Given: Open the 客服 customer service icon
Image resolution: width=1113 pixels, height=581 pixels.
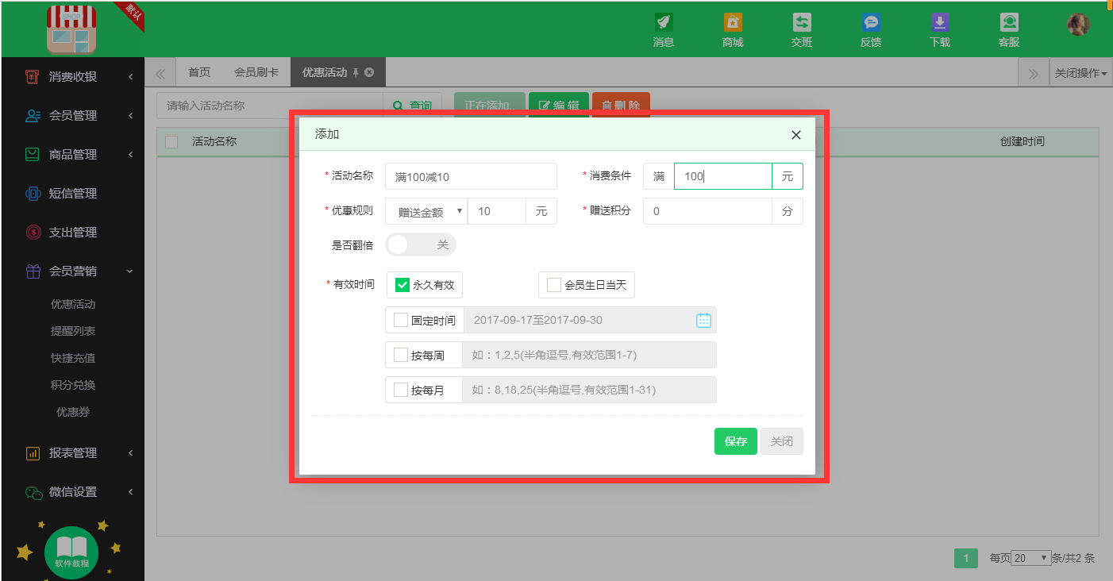Looking at the screenshot, I should pos(1009,22).
